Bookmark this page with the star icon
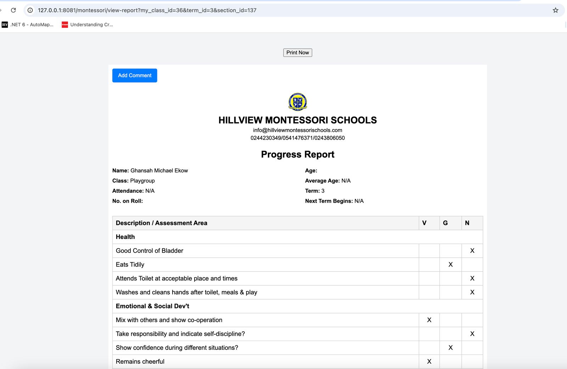 point(555,10)
